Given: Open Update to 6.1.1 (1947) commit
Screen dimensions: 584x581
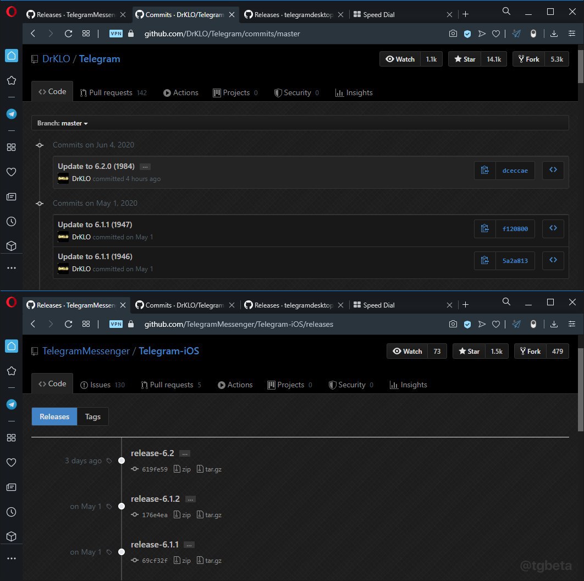Looking at the screenshot, I should [x=95, y=224].
